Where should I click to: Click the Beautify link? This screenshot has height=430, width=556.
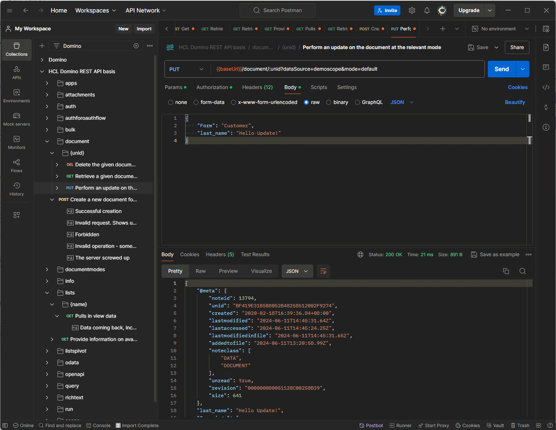[x=515, y=102]
